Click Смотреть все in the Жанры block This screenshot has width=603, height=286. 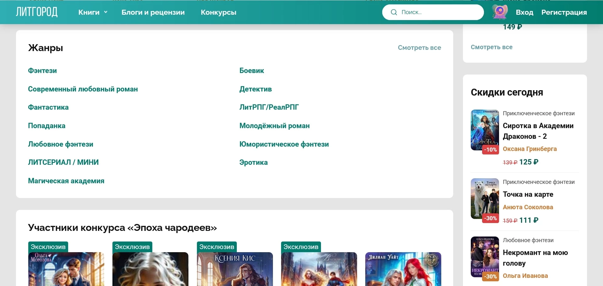click(x=420, y=48)
